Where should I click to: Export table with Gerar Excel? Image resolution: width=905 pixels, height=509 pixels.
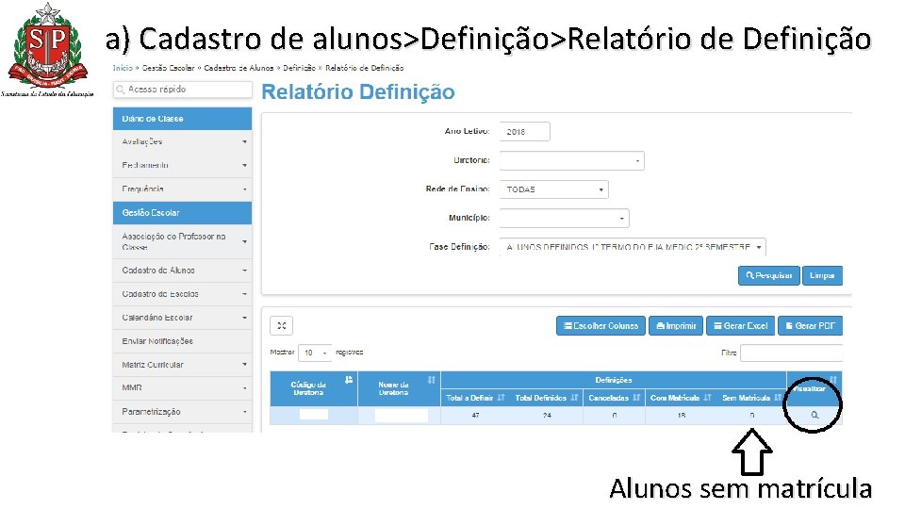(x=741, y=325)
